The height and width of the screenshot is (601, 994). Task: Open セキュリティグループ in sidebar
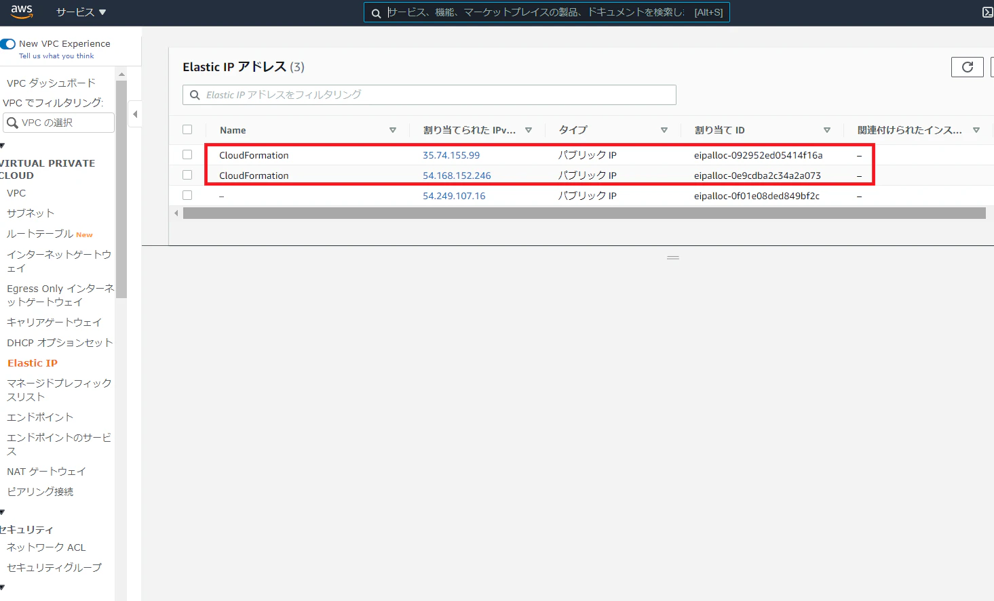point(54,568)
